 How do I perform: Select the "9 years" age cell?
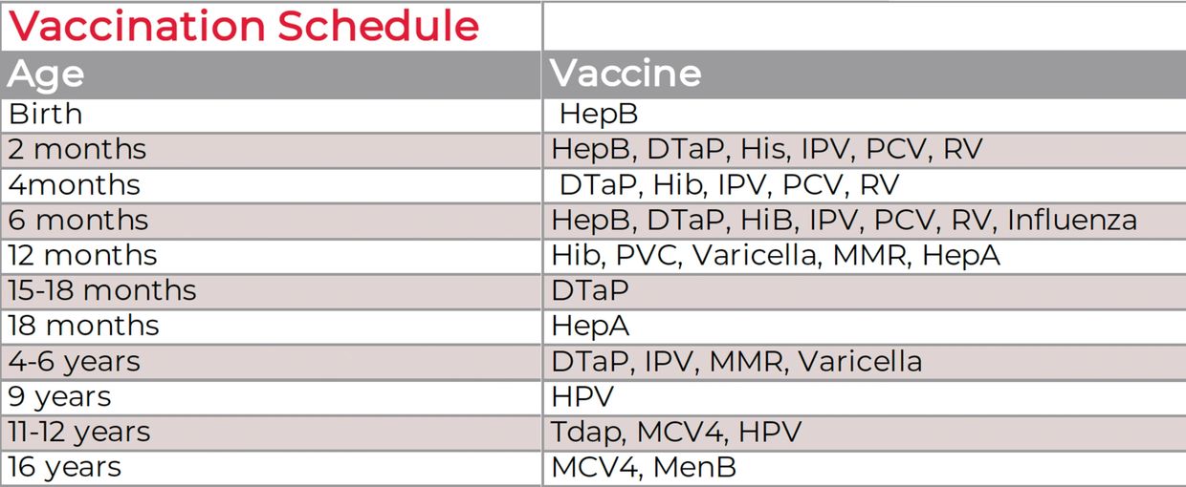click(59, 397)
